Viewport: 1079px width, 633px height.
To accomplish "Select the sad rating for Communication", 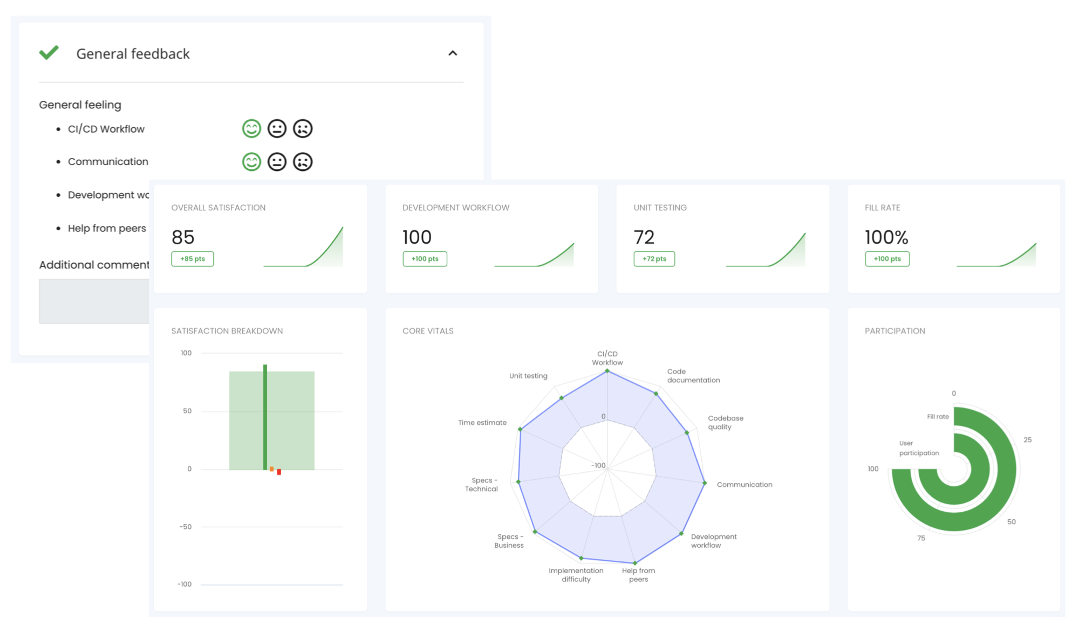I will click(303, 161).
